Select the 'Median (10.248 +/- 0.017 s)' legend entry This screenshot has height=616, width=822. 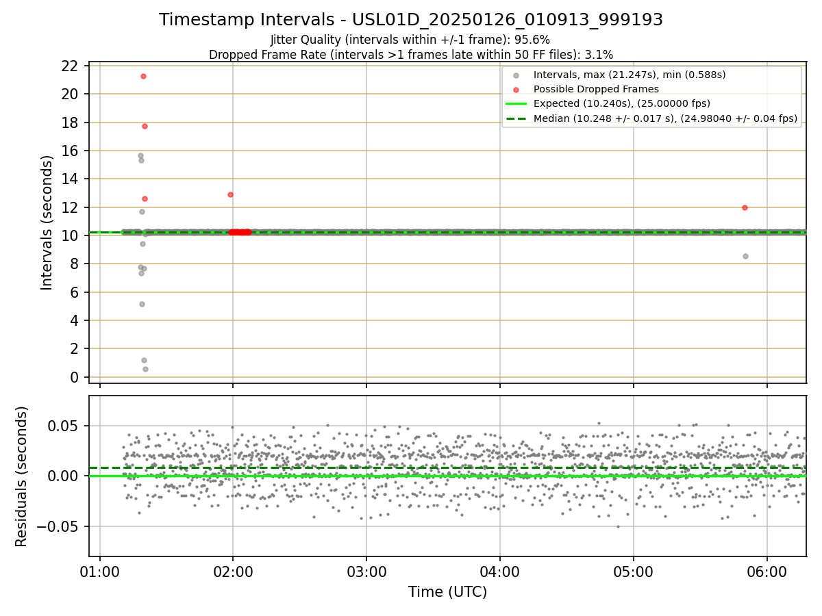click(x=665, y=118)
